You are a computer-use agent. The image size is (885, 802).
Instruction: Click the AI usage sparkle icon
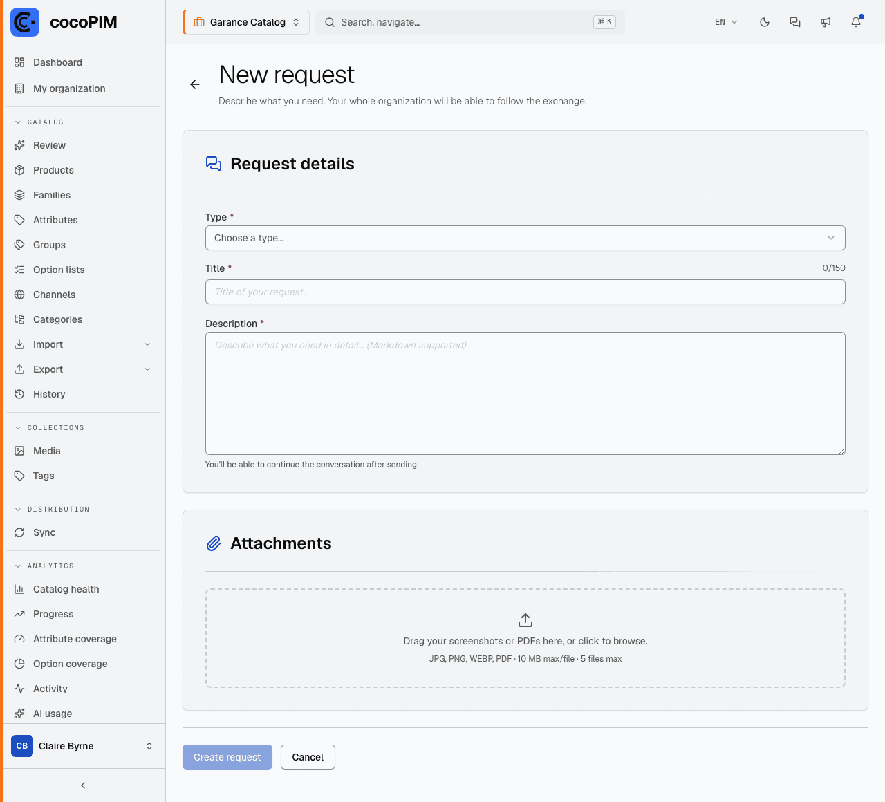click(x=19, y=714)
